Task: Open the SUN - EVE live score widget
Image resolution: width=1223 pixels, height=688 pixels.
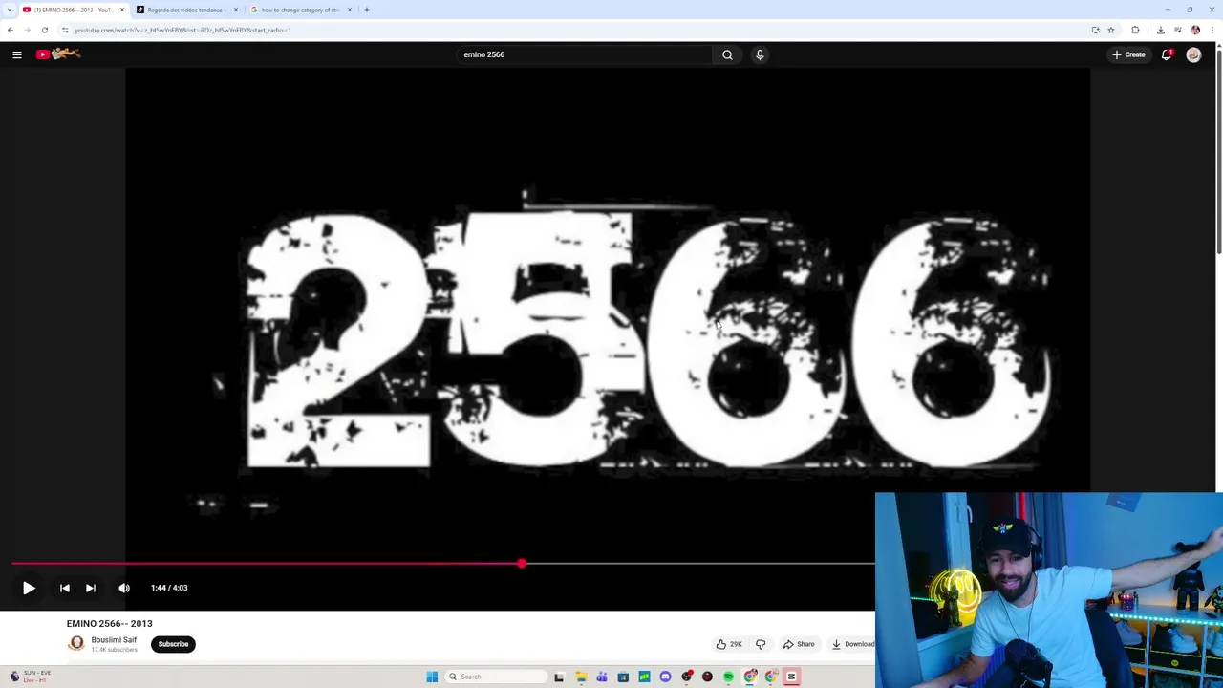Action: [31, 677]
